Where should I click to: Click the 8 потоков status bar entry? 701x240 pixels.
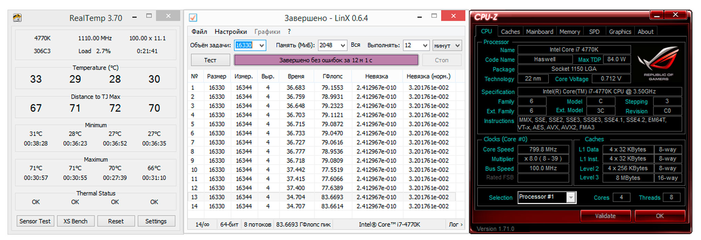click(x=258, y=225)
